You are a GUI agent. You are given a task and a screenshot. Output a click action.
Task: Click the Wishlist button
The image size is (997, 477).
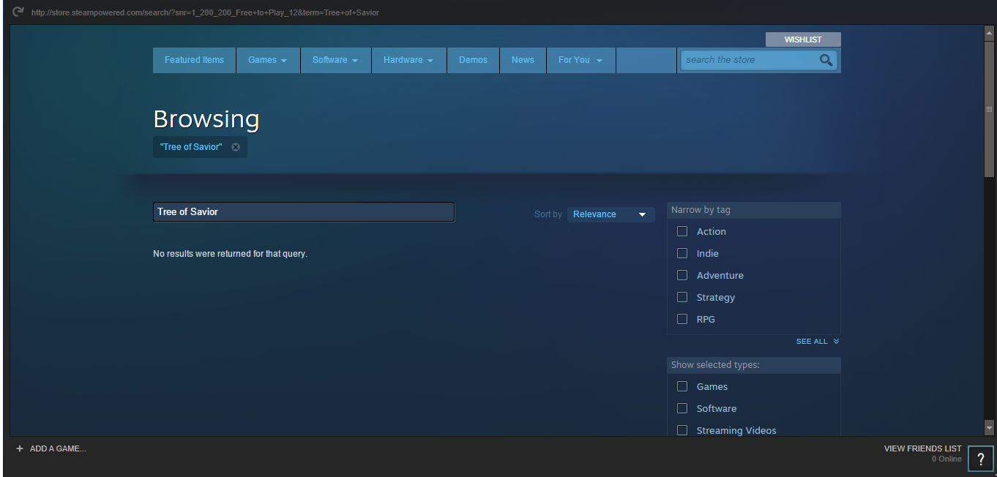coord(803,40)
